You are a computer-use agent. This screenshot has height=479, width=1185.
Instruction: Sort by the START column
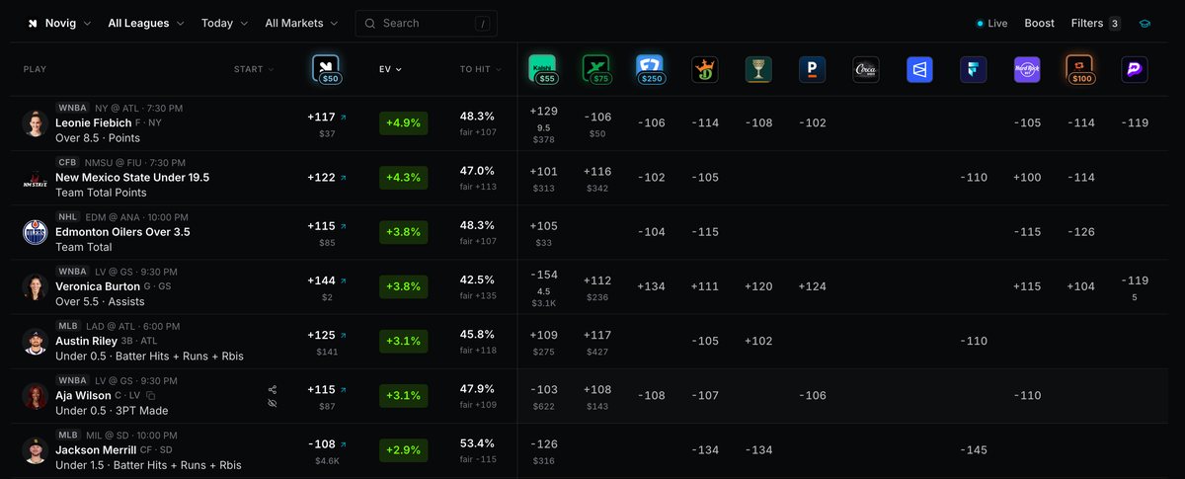tap(254, 69)
